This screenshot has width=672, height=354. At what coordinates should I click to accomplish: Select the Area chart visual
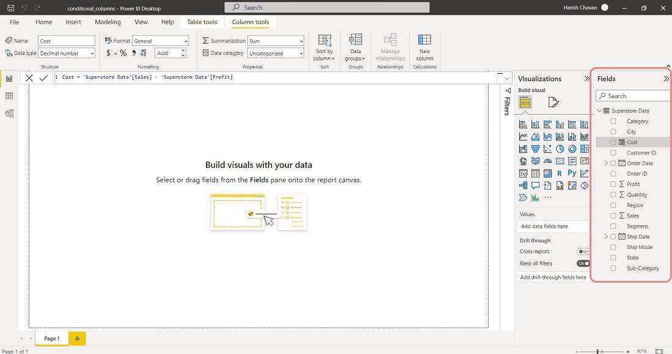535,137
